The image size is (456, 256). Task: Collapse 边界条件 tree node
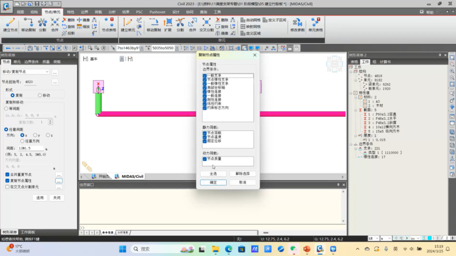tap(351, 144)
